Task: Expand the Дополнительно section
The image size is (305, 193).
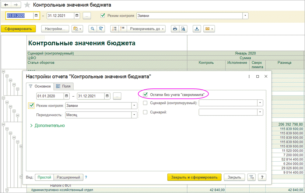Action: tap(47, 126)
